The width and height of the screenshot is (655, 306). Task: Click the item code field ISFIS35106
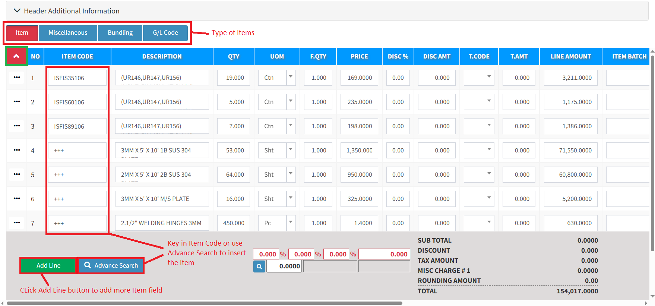coord(77,78)
